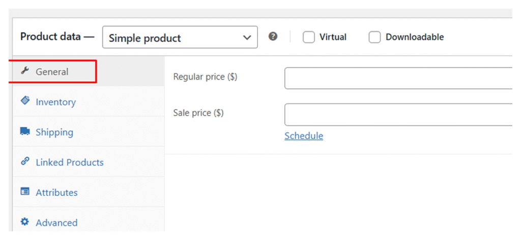Image resolution: width=521 pixels, height=240 pixels.
Task: Click the product type dropdown chevron
Action: 247,38
